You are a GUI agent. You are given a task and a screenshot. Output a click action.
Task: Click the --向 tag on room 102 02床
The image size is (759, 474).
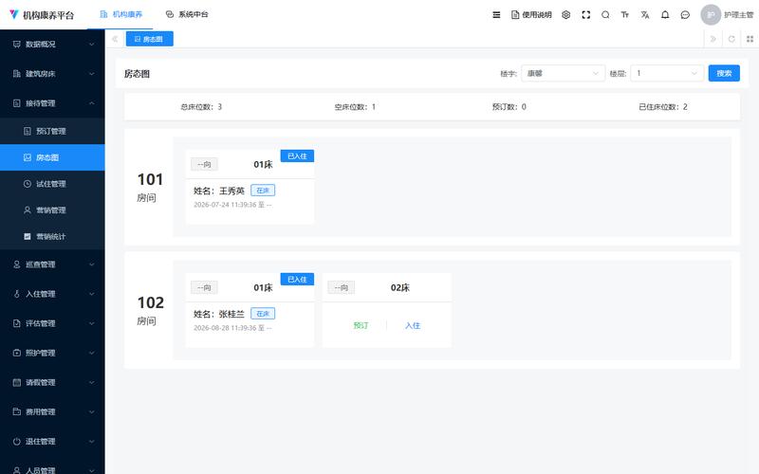pos(342,288)
